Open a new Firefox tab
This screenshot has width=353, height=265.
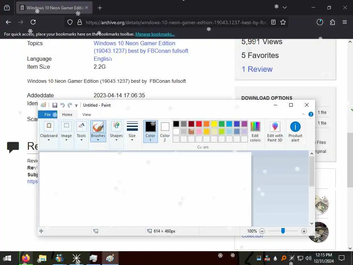tap(100, 8)
